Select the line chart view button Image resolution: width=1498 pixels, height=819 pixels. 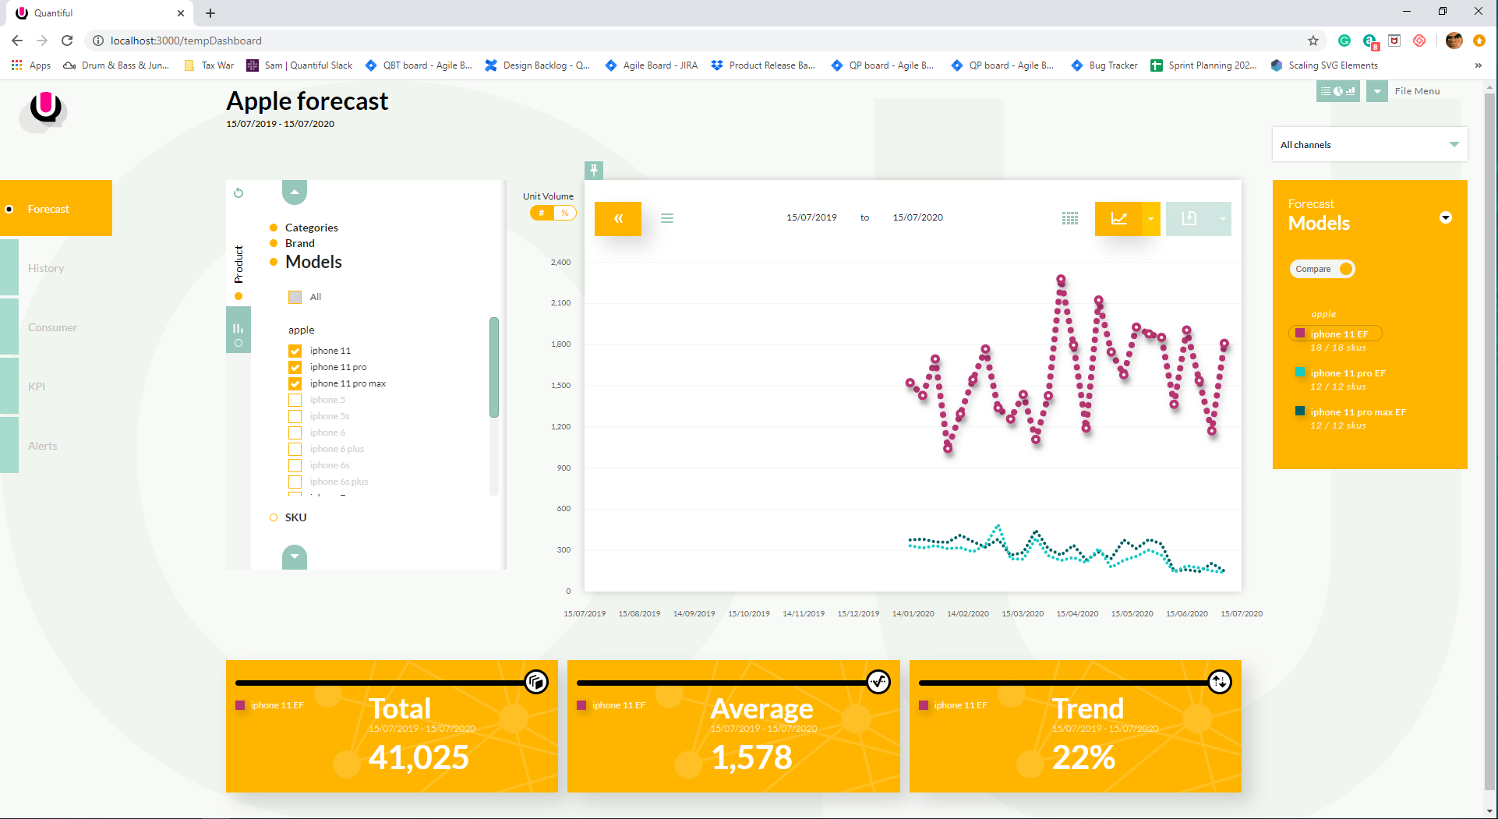(1118, 219)
